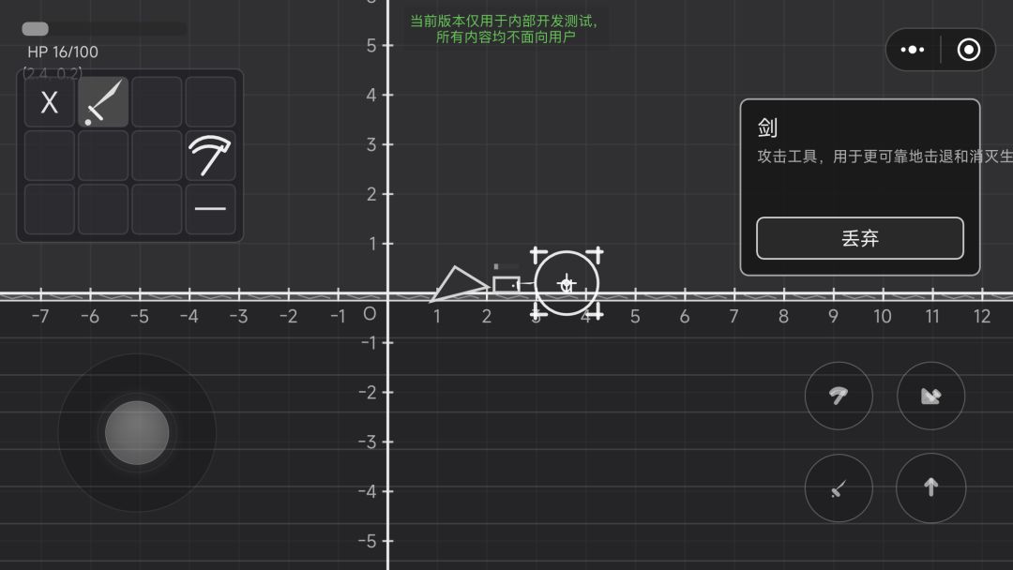Viewport: 1013px width, 570px height.
Task: Select the line segment item in inventory
Action: [210, 208]
